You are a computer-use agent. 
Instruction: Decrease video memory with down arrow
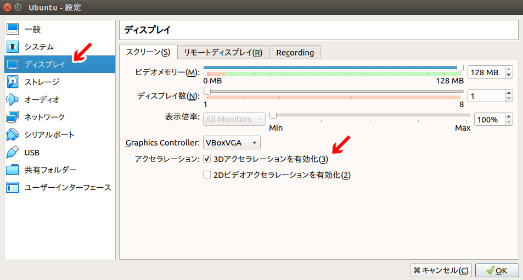point(509,75)
